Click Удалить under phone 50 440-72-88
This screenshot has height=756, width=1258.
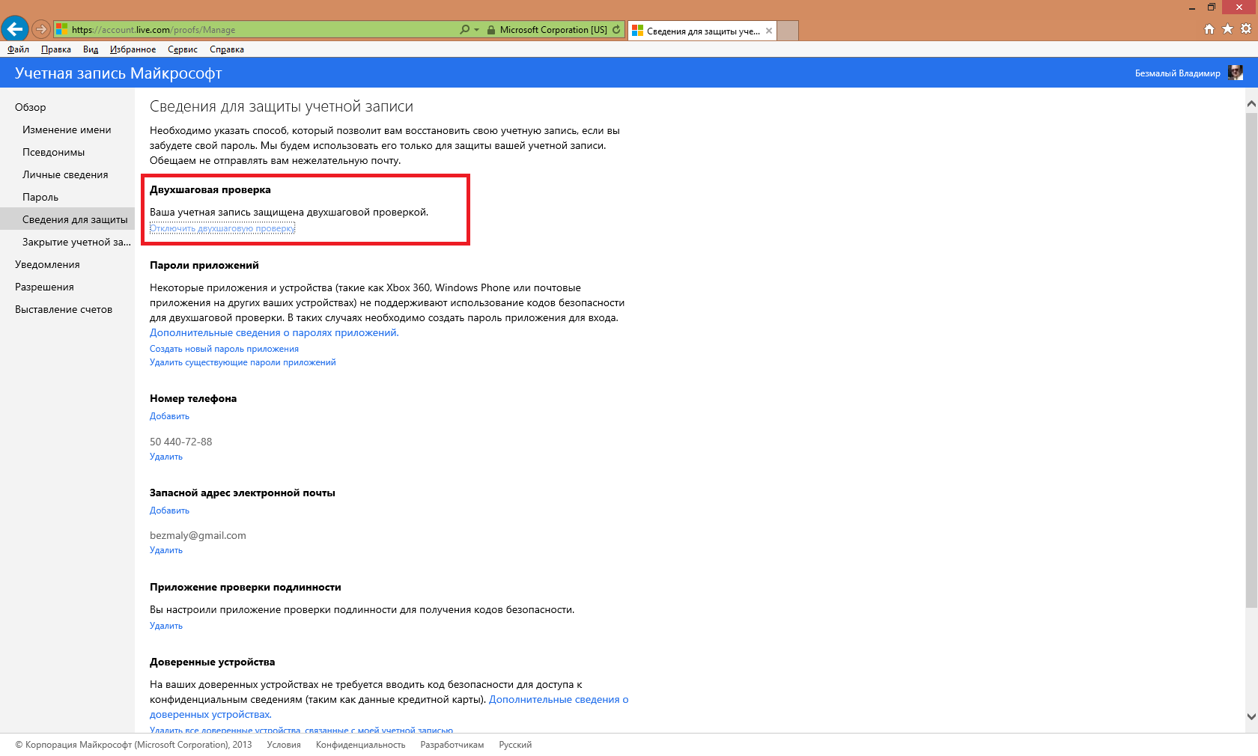tap(166, 457)
